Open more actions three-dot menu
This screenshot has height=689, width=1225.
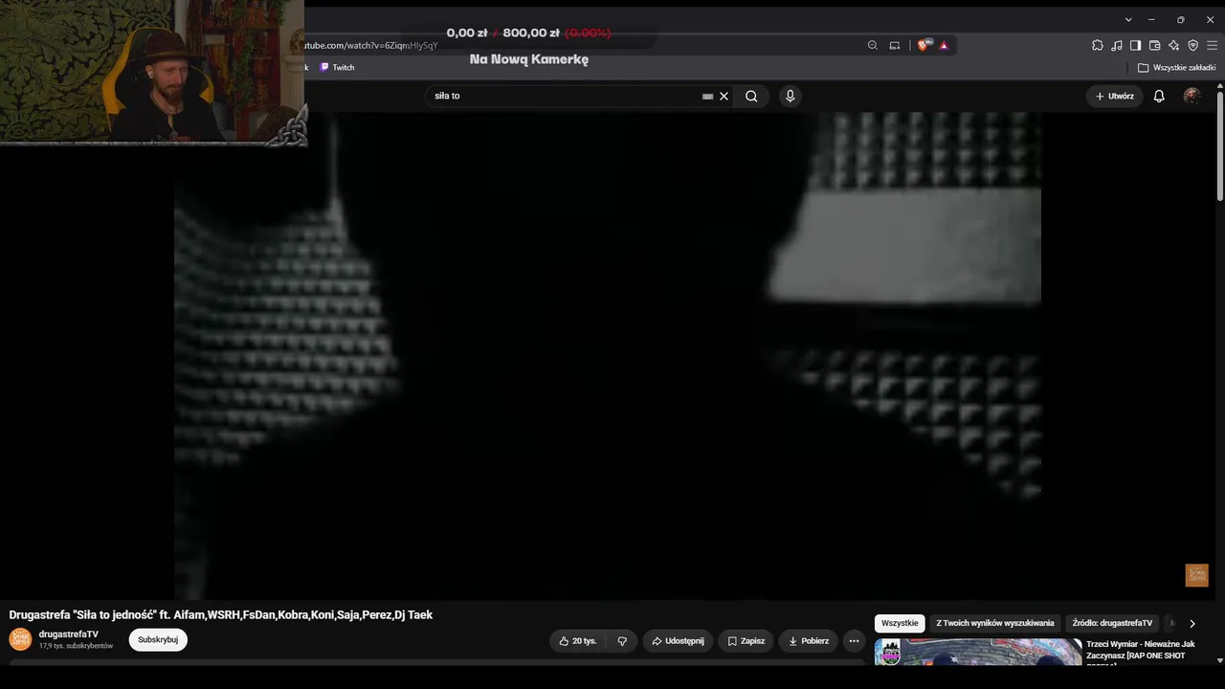tap(854, 641)
